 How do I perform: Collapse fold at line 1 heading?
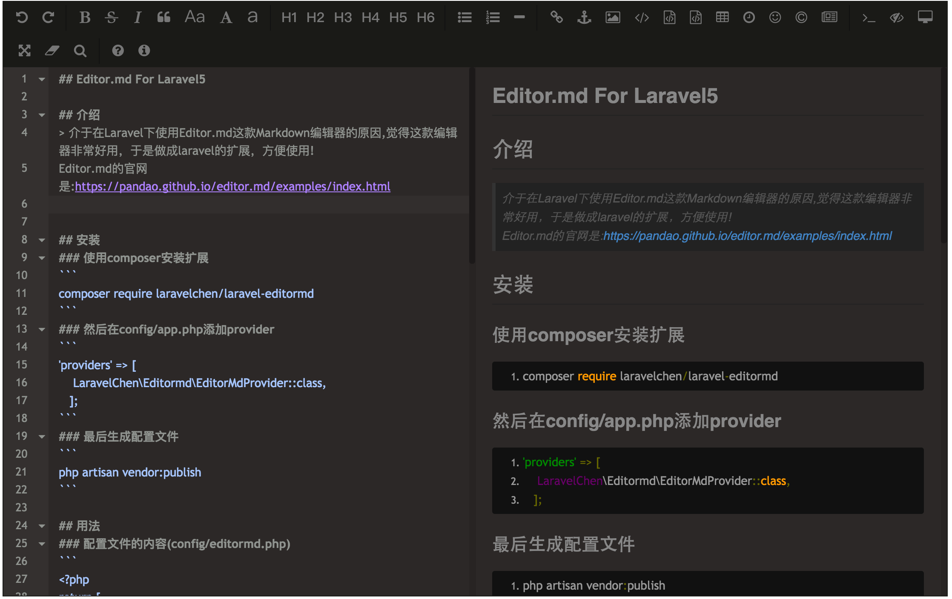(x=42, y=79)
